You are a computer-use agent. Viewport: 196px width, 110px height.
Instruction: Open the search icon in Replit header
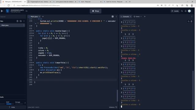(x=182, y=11)
